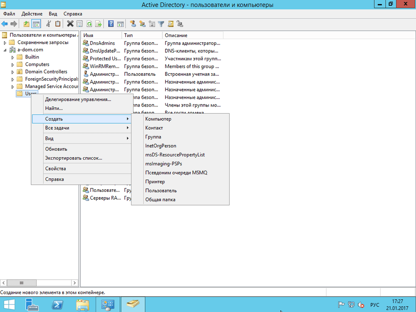416x312 pixels.
Task: Select Псевдоним очереди MSMQ in the submenu
Action: 181,173
